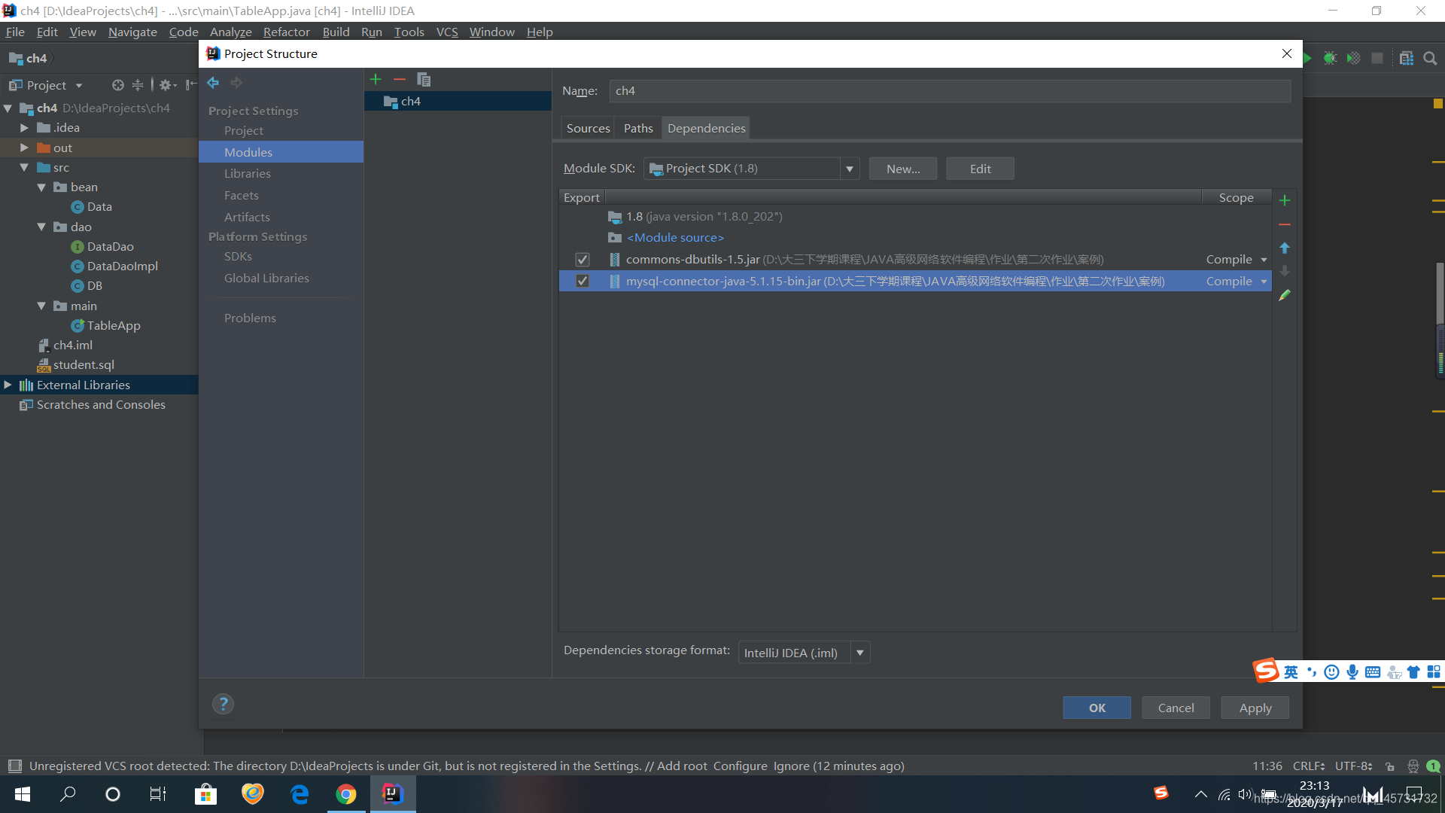Screen dimensions: 1445x813
Task: Open help question mark button
Action: (x=223, y=704)
